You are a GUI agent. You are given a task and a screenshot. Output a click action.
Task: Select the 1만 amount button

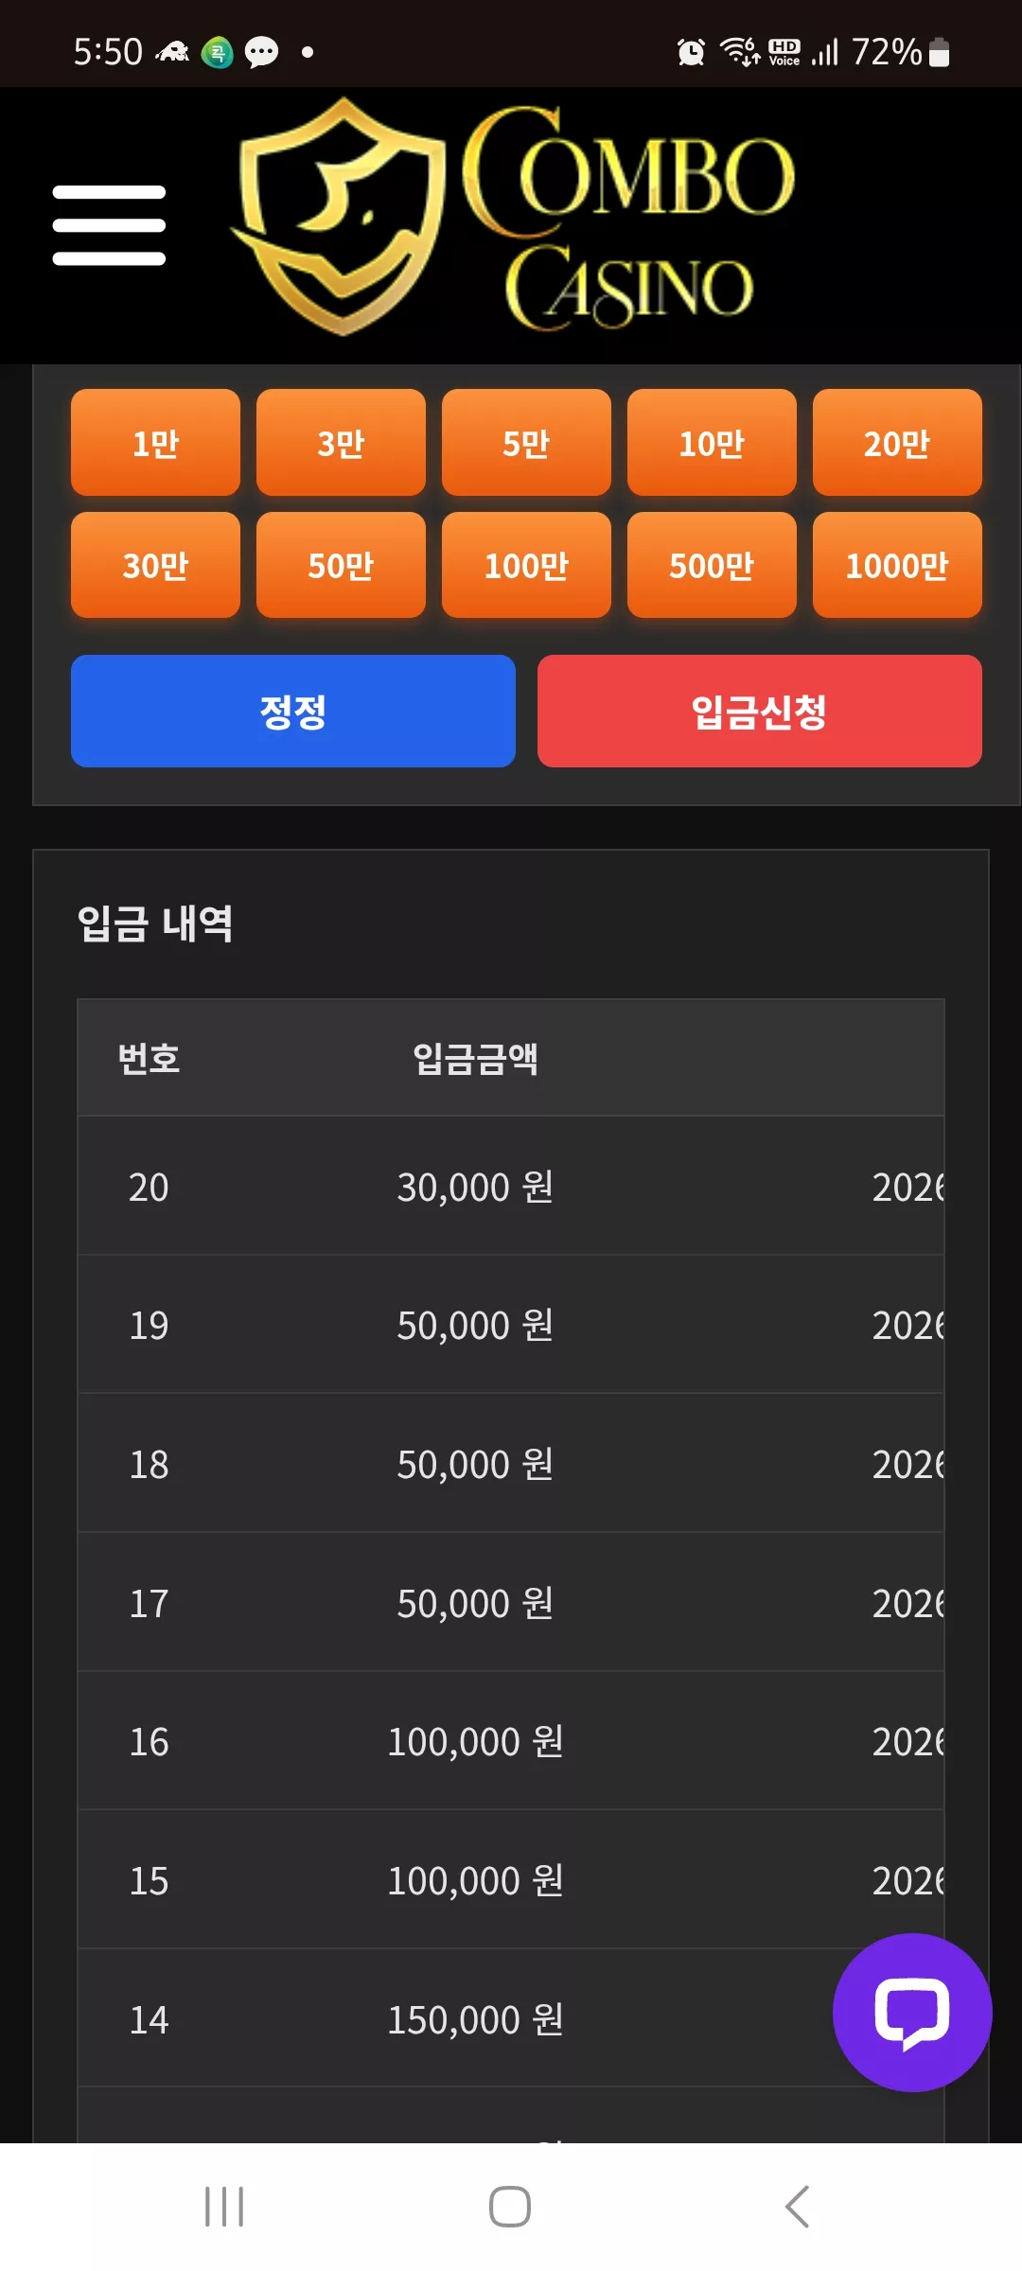click(x=155, y=442)
